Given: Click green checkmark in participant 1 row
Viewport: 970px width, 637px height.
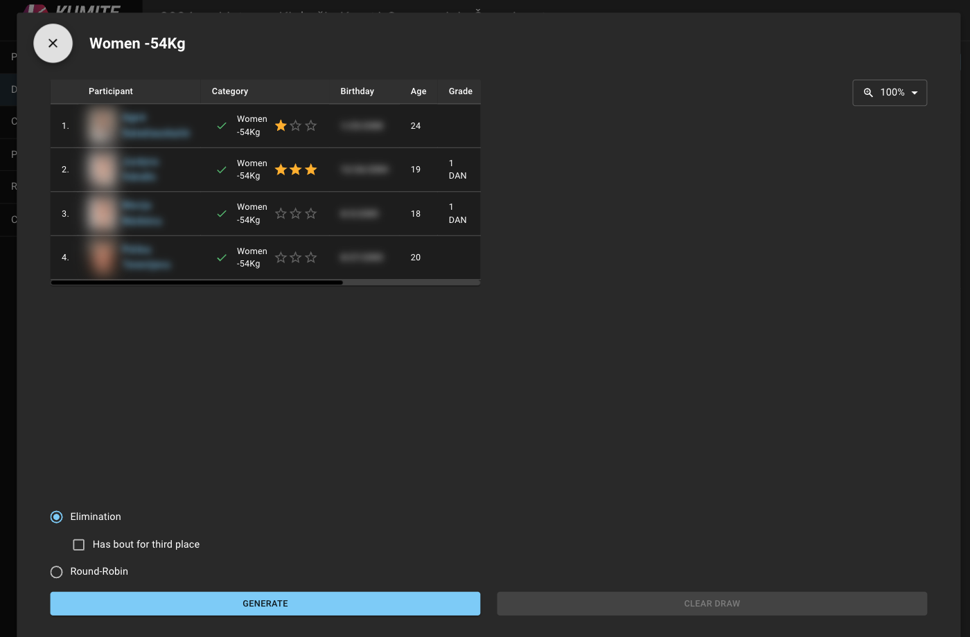Looking at the screenshot, I should [222, 126].
